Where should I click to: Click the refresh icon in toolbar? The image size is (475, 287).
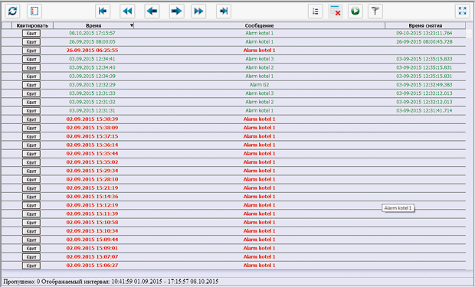[x=12, y=11]
